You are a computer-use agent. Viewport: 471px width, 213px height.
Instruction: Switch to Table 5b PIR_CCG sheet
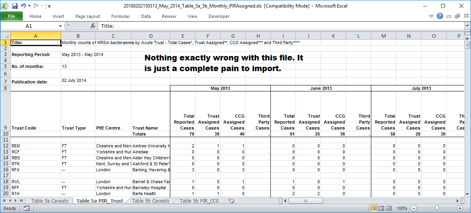point(199,201)
